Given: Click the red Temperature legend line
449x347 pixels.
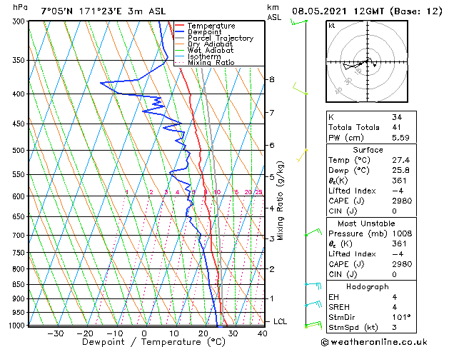Looking at the screenshot, I should point(180,26).
